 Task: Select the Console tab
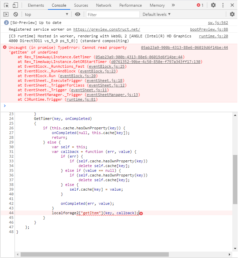[x=59, y=5]
